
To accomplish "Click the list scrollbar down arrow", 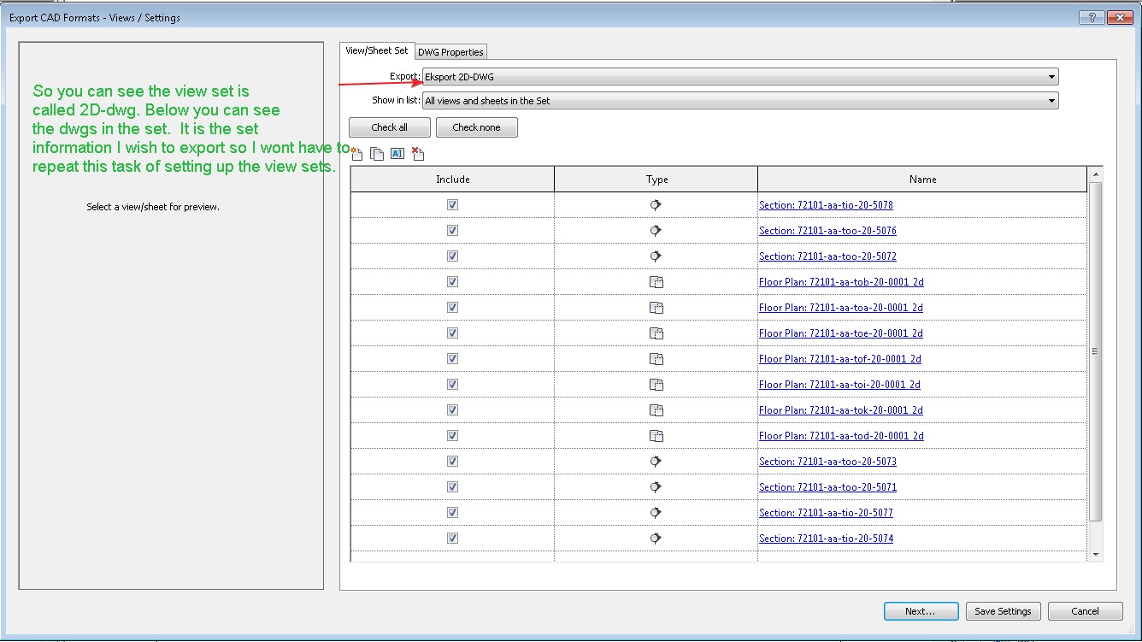I will pos(1096,554).
